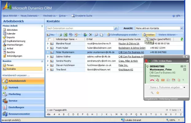Switch to the Marketing area
The width and height of the screenshot is (191, 123).
coord(23,94)
